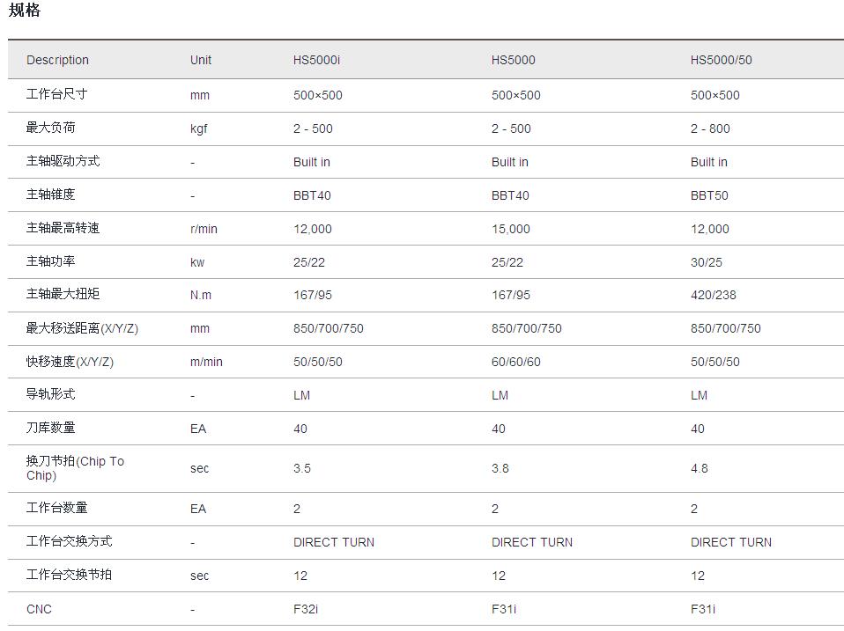This screenshot has width=844, height=631.
Task: Select the 导轨形式 row label
Action: [x=51, y=394]
